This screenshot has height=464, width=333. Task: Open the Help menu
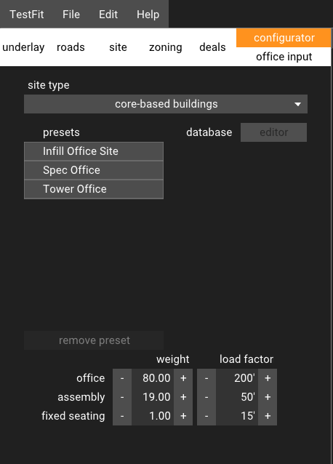(148, 15)
